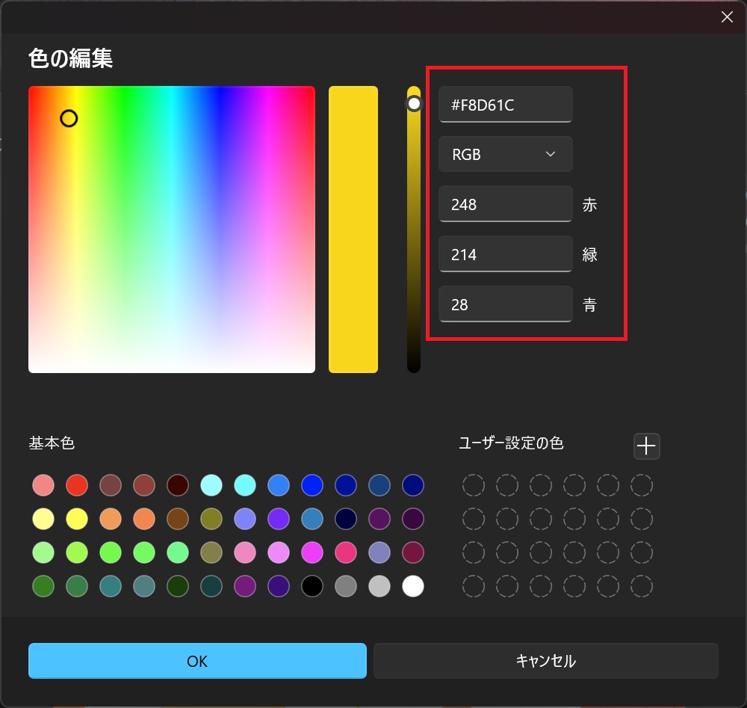Click the first empty user-defined color slot
The image size is (747, 708).
pos(473,485)
